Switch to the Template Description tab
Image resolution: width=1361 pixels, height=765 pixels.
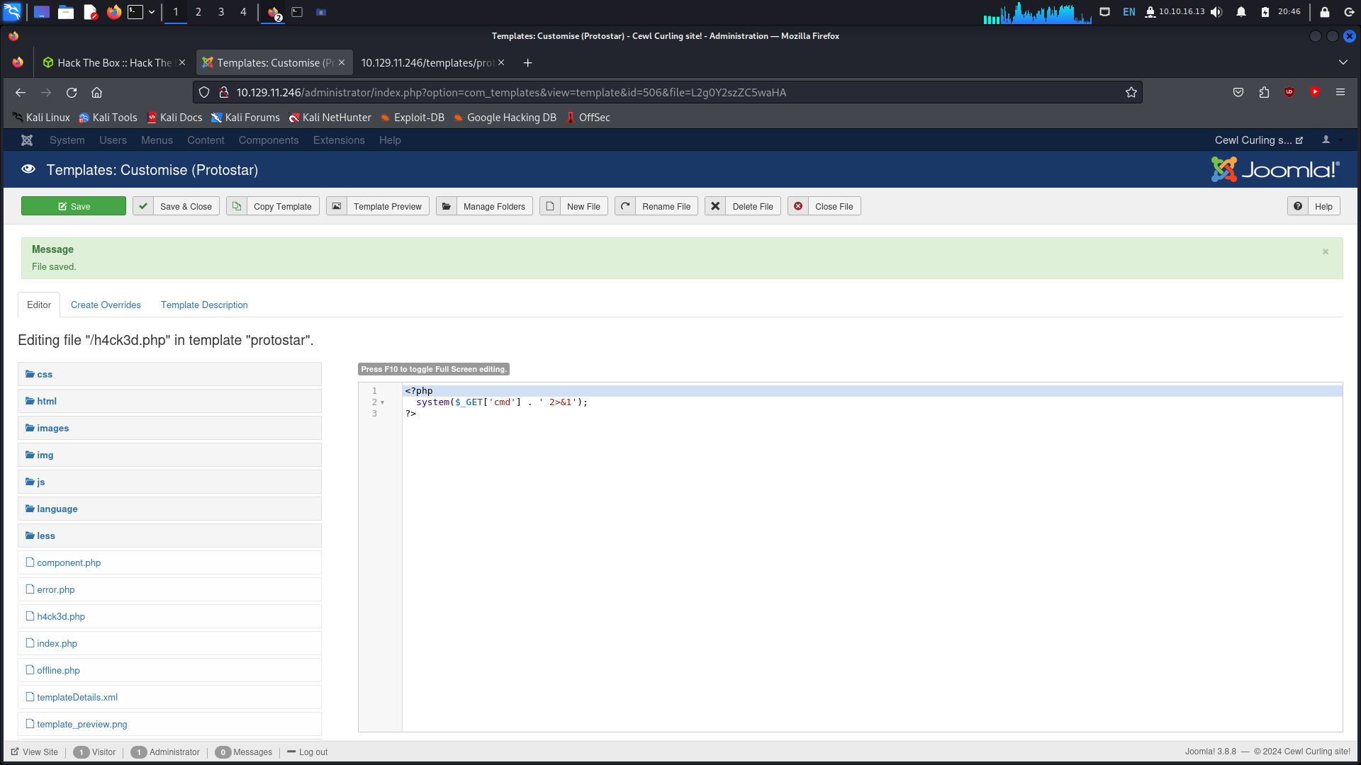(204, 305)
